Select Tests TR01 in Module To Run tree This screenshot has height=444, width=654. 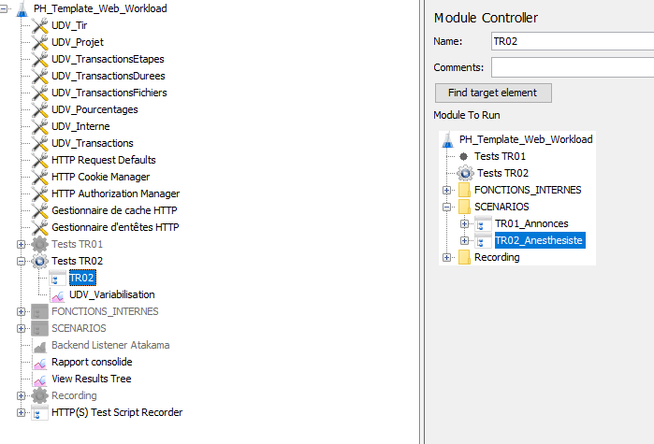[500, 157]
